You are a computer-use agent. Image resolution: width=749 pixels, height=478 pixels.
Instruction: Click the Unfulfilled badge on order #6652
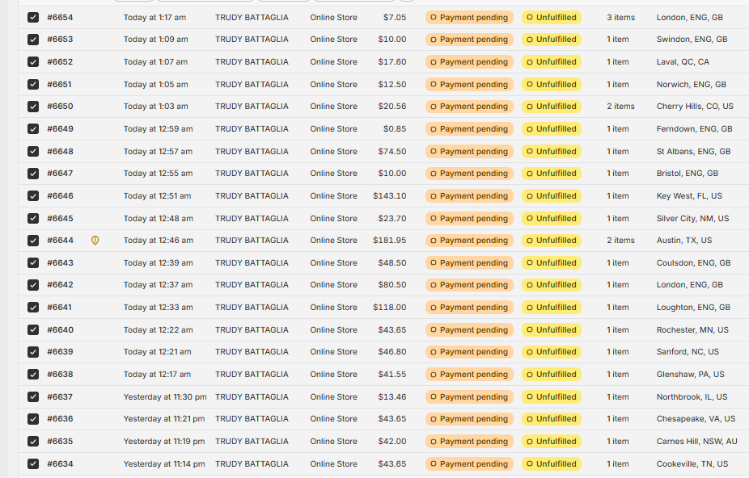552,62
